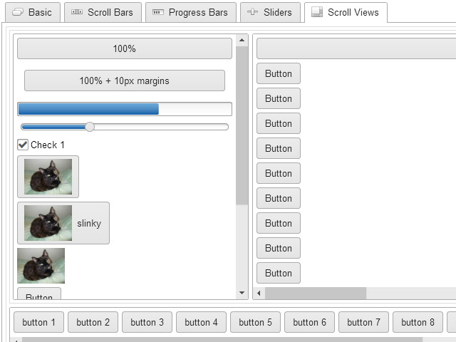
Task: Click the Basic tab icon
Action: [18, 12]
